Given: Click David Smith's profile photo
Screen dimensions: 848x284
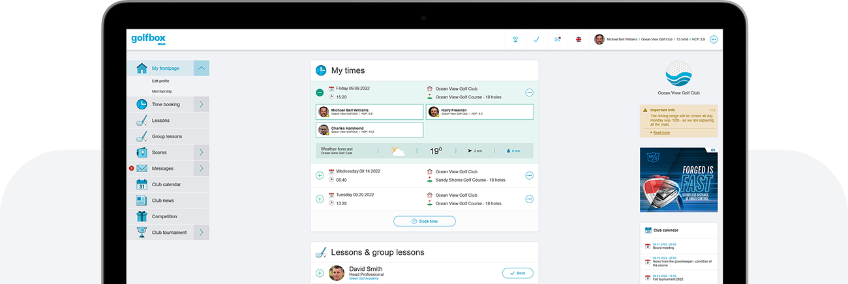Looking at the screenshot, I should [337, 273].
